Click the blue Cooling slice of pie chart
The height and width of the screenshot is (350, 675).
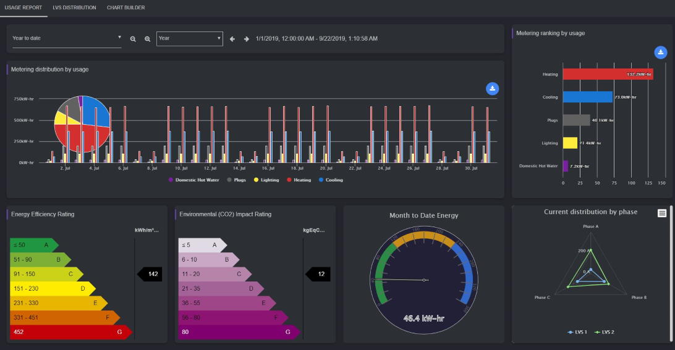pos(96,112)
